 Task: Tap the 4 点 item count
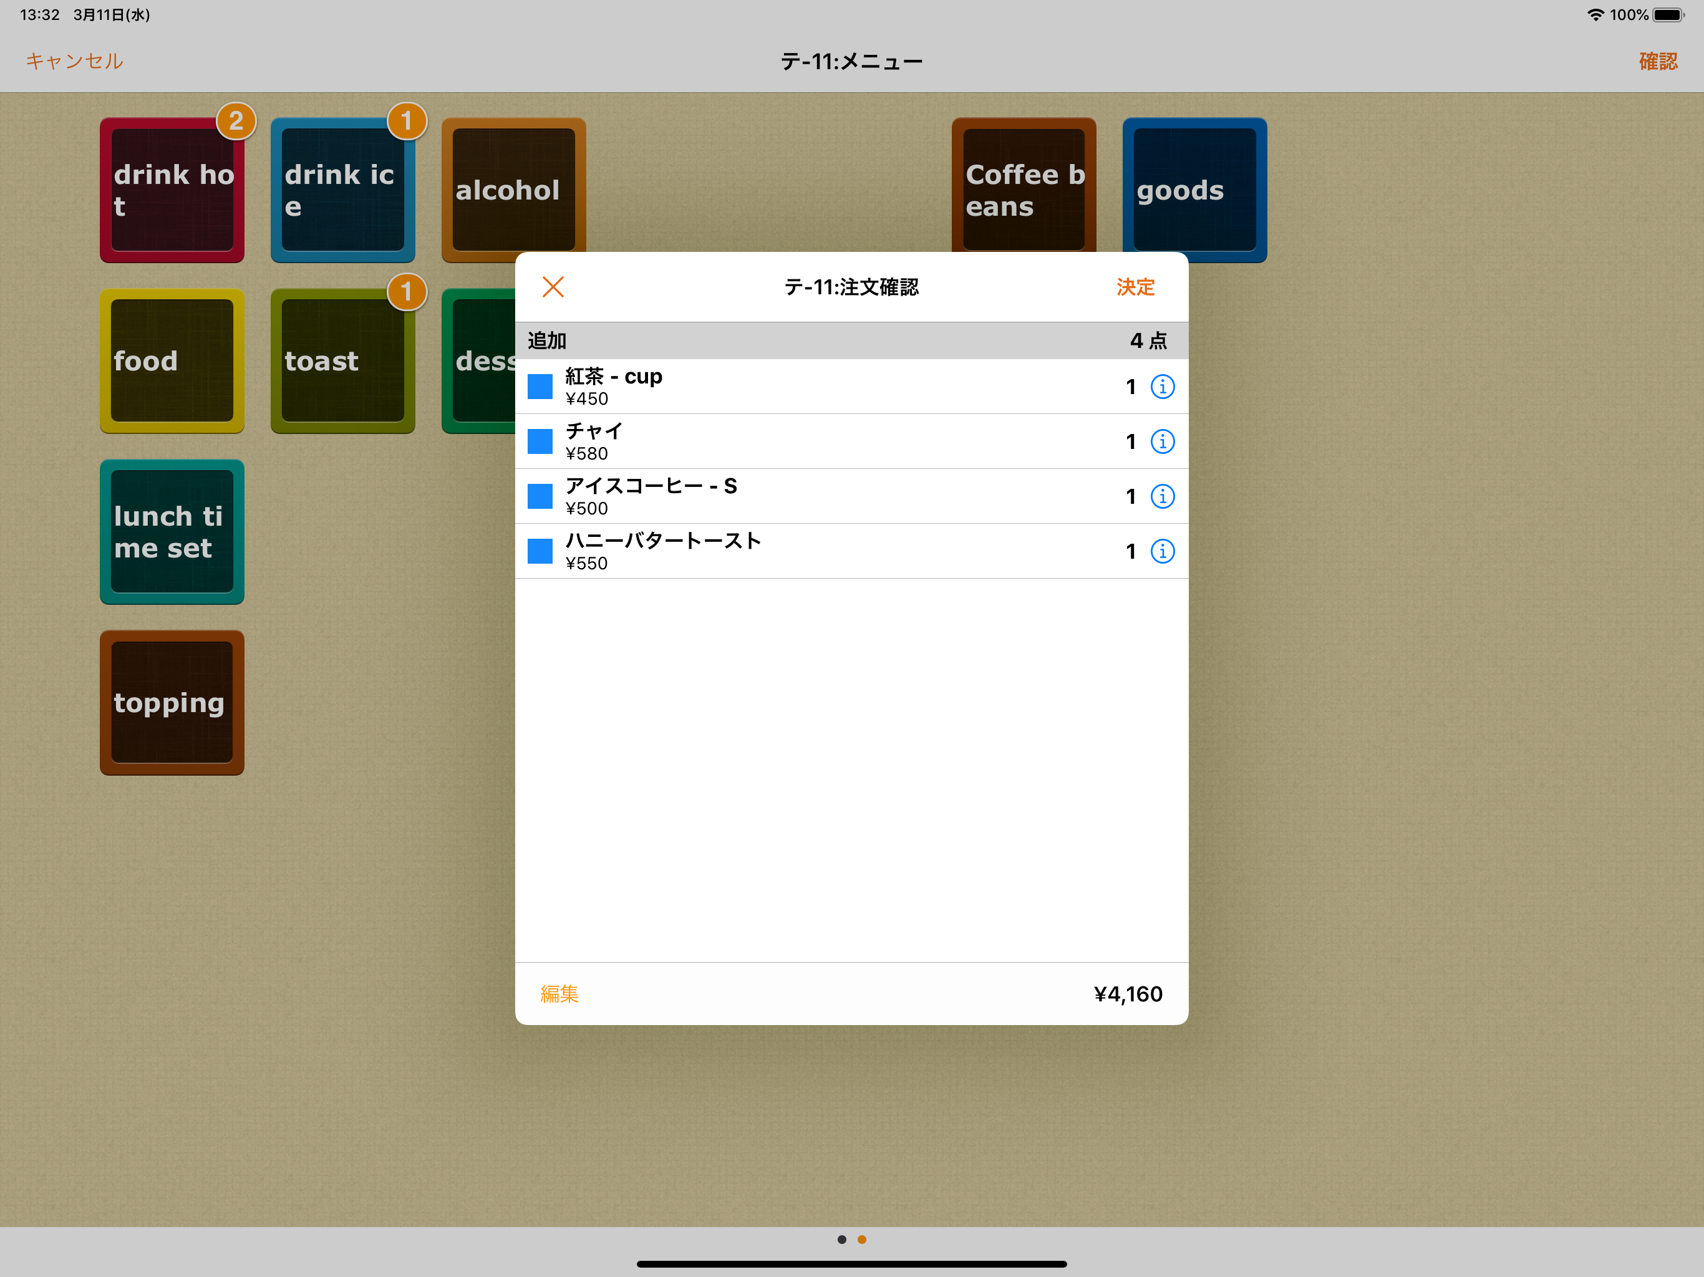coord(1149,340)
